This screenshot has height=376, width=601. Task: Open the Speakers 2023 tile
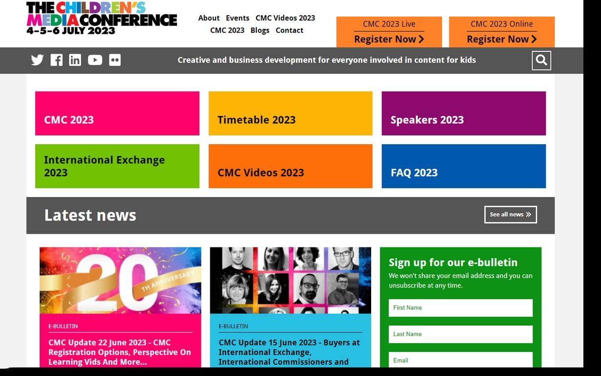point(464,113)
